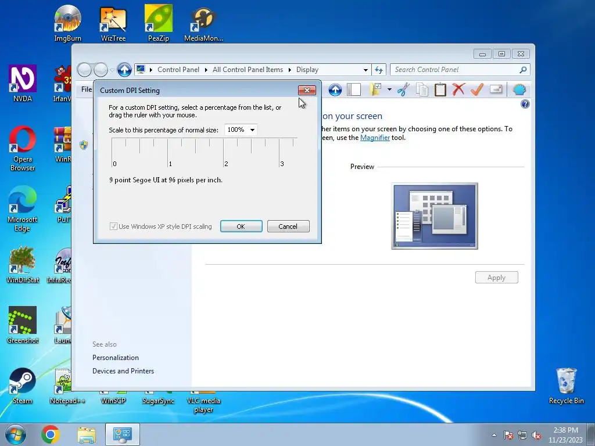Open File Explorer from the taskbar

pyautogui.click(x=87, y=434)
